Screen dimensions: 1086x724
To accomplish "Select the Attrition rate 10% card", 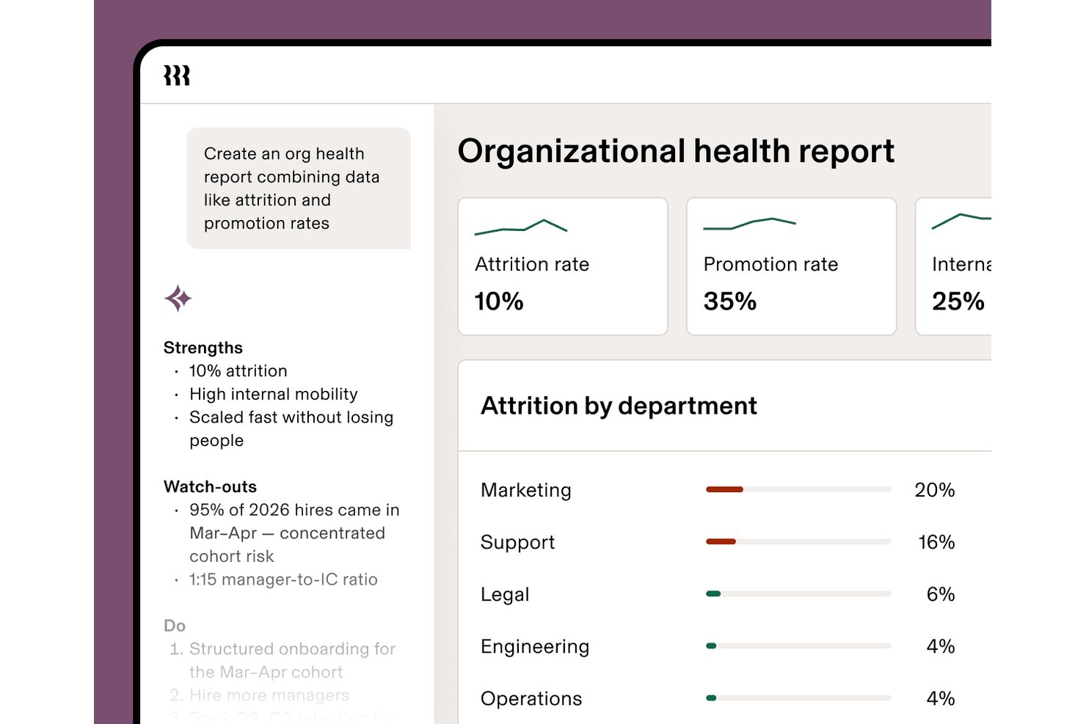I will tap(563, 266).
